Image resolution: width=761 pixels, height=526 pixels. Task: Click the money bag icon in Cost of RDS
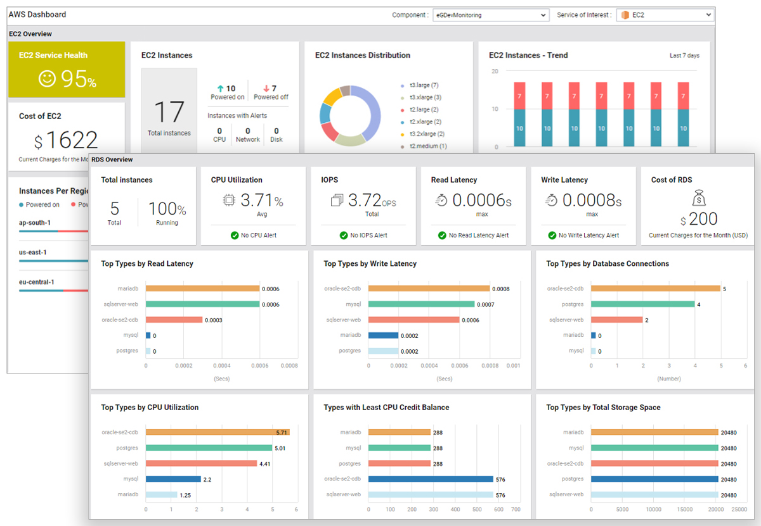coord(698,199)
